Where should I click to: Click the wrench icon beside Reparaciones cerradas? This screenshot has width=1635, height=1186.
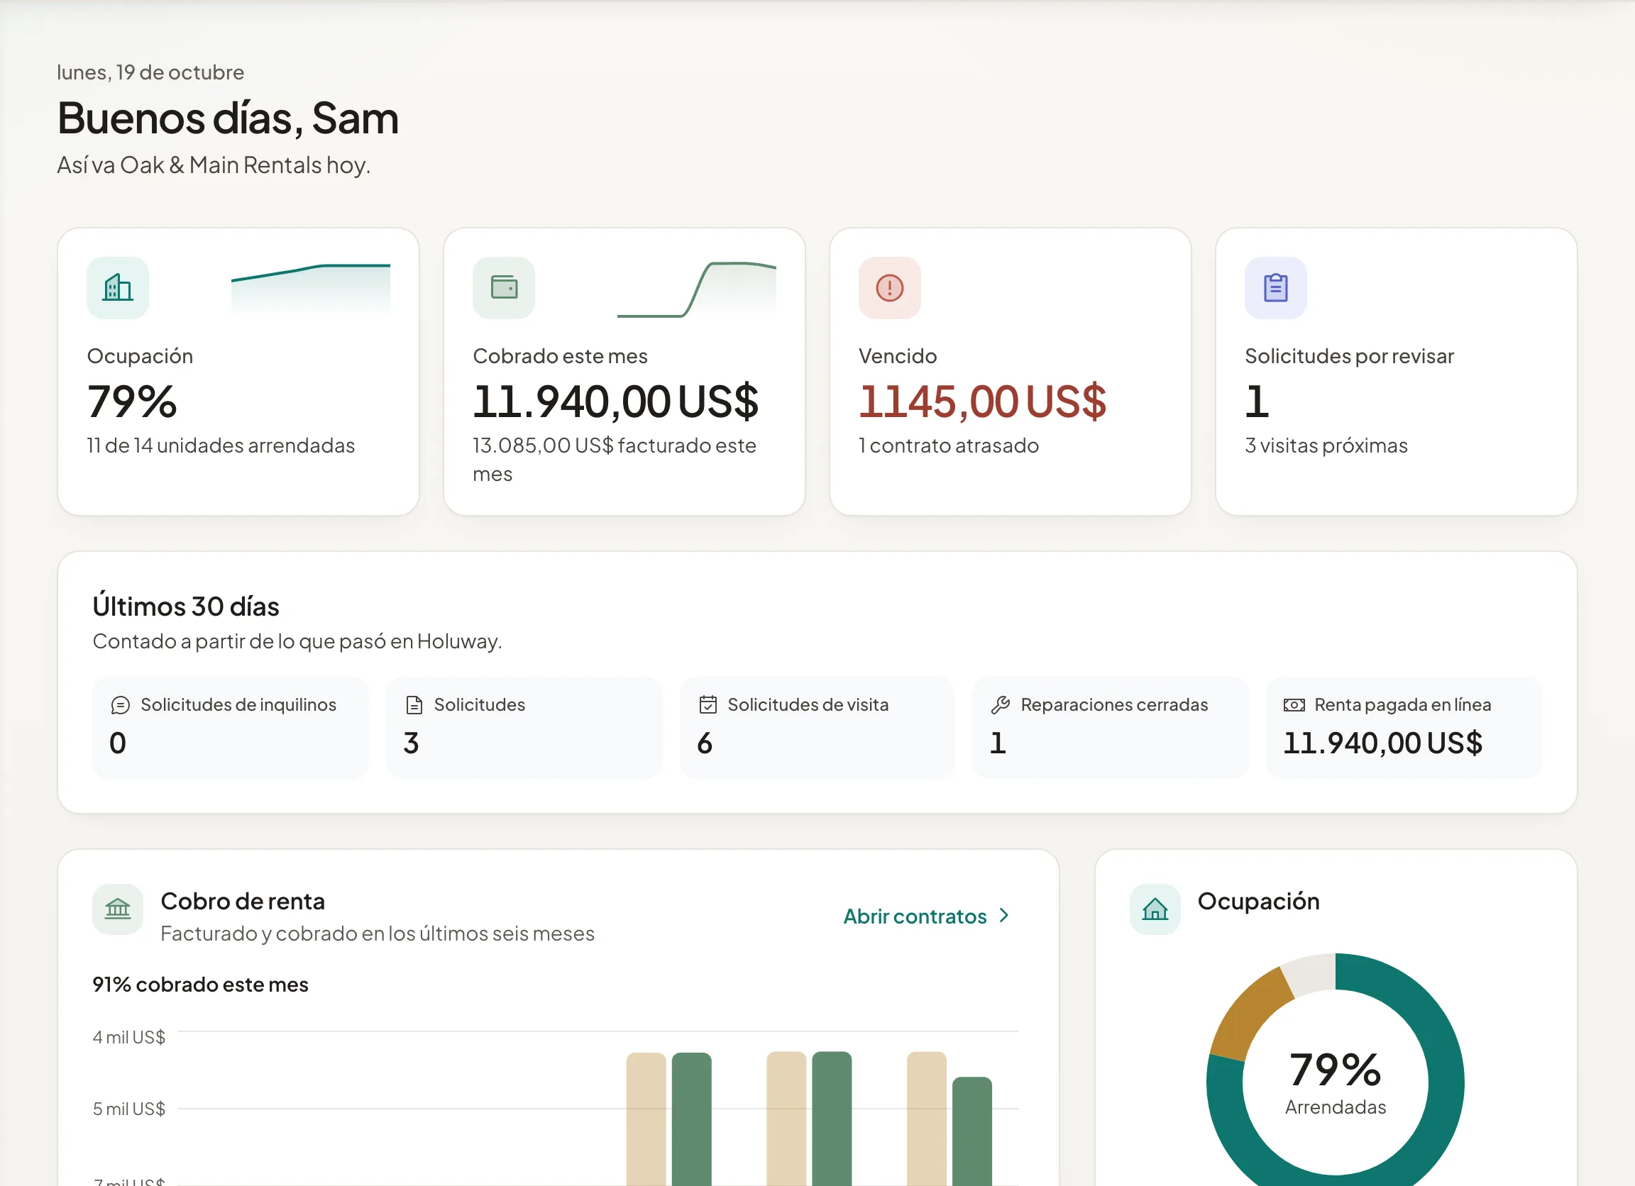[1001, 704]
